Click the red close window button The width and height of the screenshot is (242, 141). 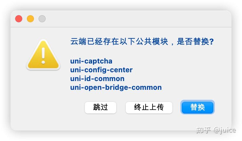tap(19, 19)
